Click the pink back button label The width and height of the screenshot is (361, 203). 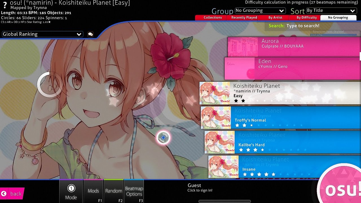(x=16, y=194)
